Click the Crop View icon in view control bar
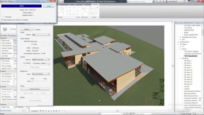 coord(54,111)
